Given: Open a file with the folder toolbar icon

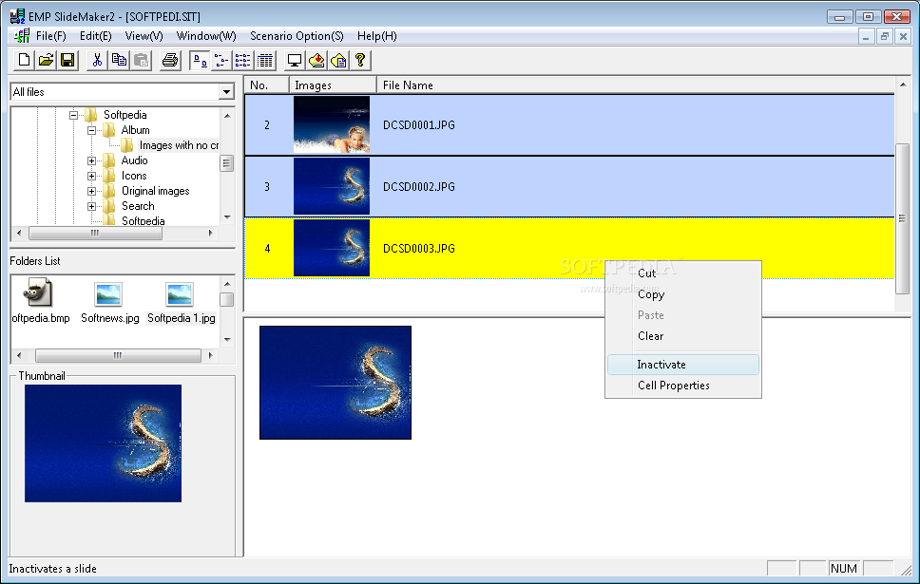Looking at the screenshot, I should (46, 61).
